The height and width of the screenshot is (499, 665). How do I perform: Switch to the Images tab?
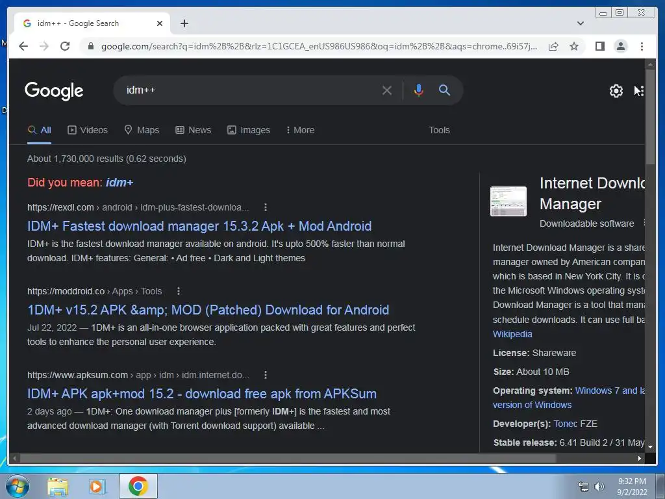coord(249,130)
